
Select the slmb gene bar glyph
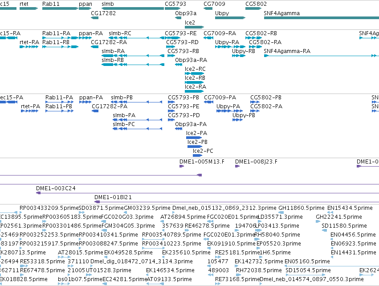133,8
